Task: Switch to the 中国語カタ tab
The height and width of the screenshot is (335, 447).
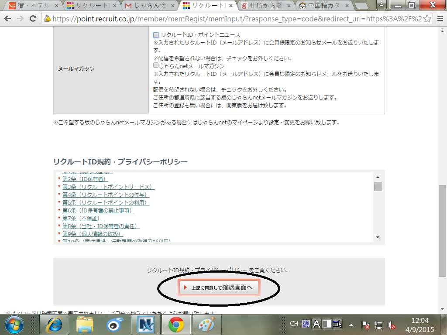Action: pyautogui.click(x=324, y=6)
